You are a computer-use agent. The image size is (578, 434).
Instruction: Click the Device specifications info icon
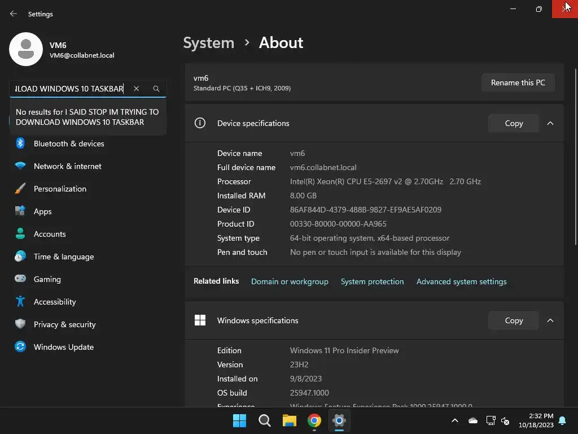click(x=200, y=123)
